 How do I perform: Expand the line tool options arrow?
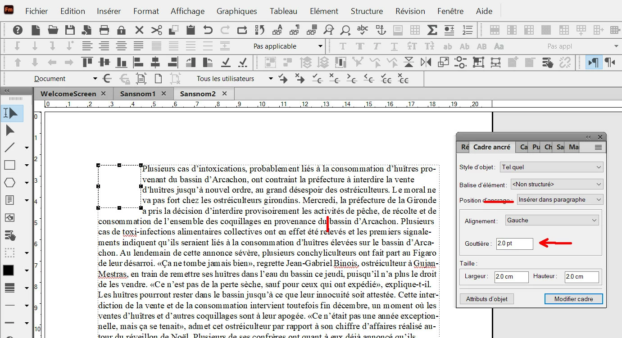click(x=27, y=148)
